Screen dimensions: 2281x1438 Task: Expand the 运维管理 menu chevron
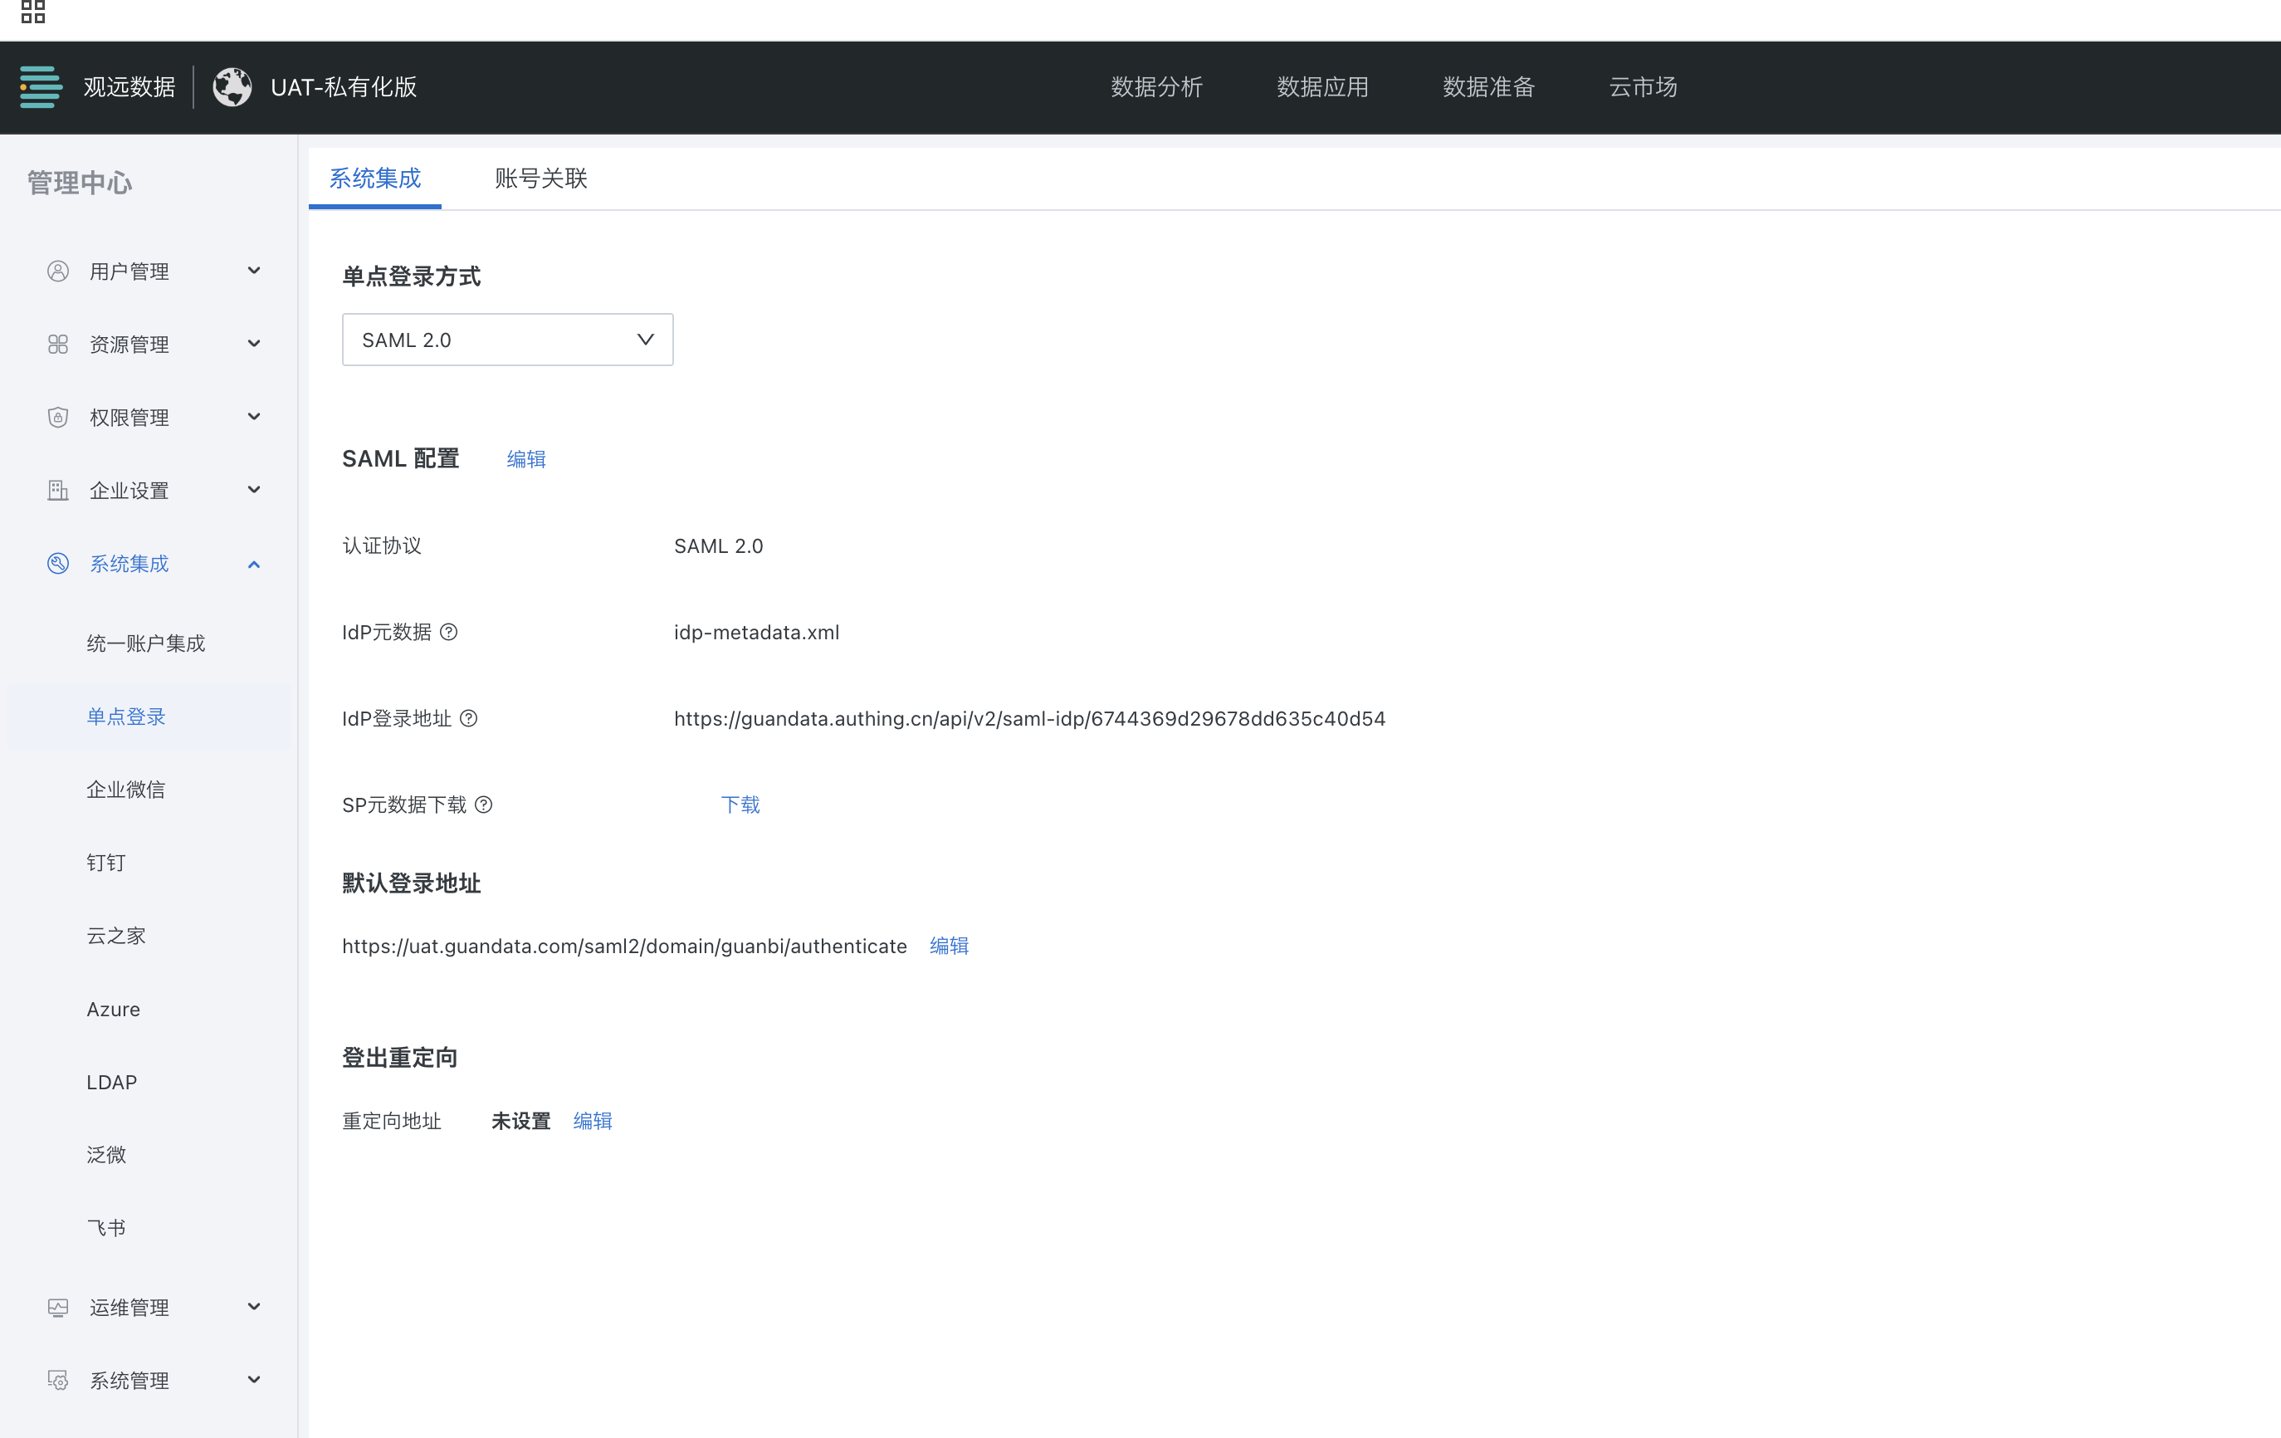click(254, 1308)
